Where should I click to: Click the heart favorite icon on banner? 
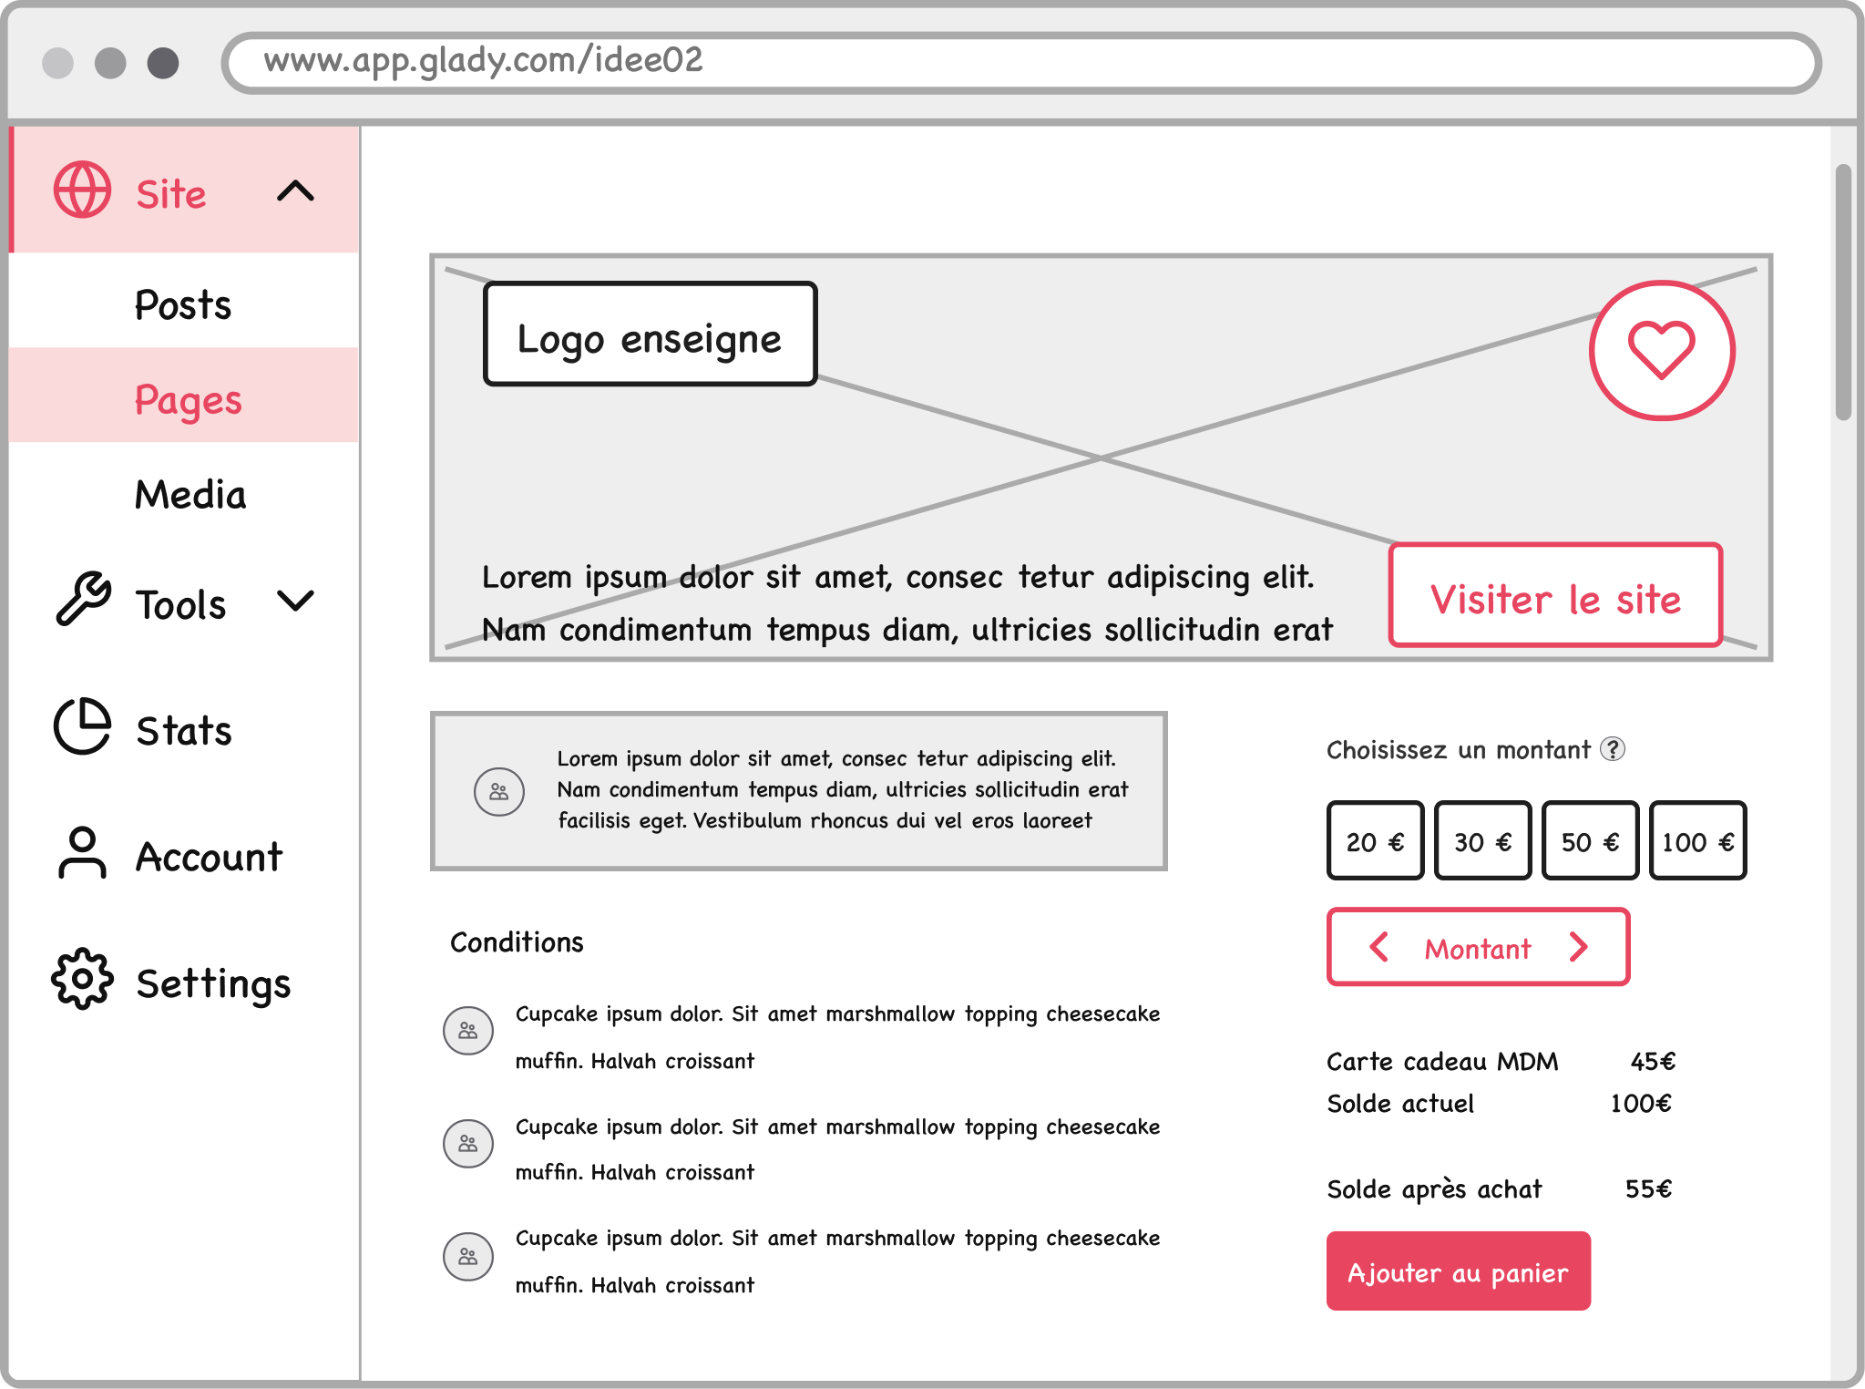1661,352
